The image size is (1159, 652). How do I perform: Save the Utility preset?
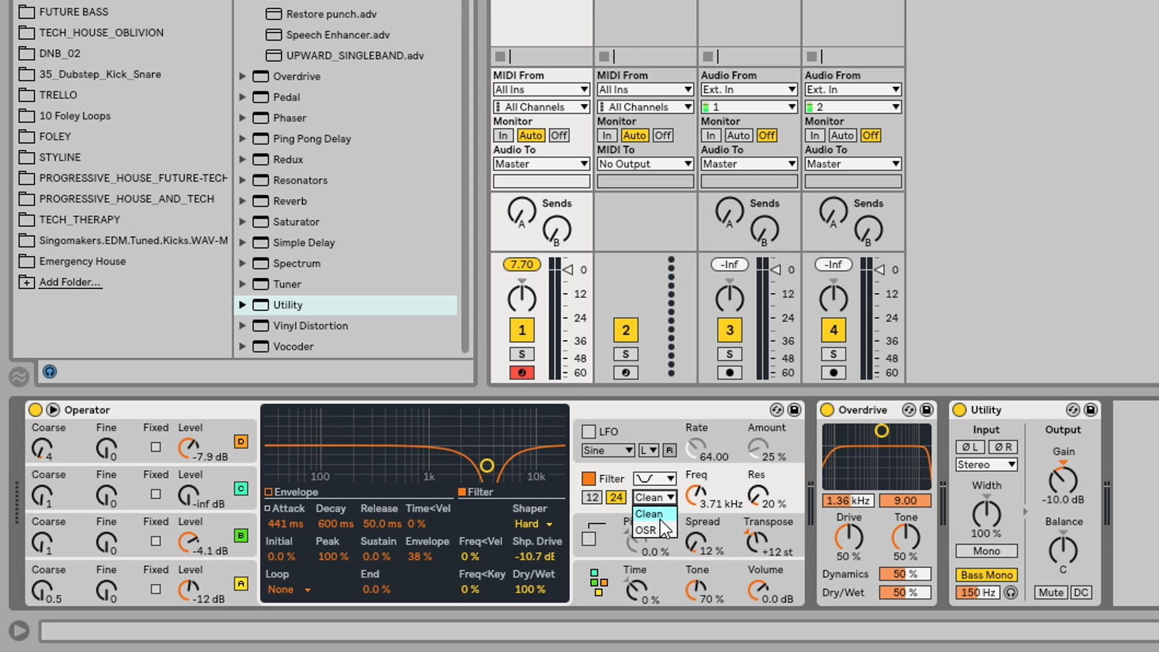[x=1091, y=410]
